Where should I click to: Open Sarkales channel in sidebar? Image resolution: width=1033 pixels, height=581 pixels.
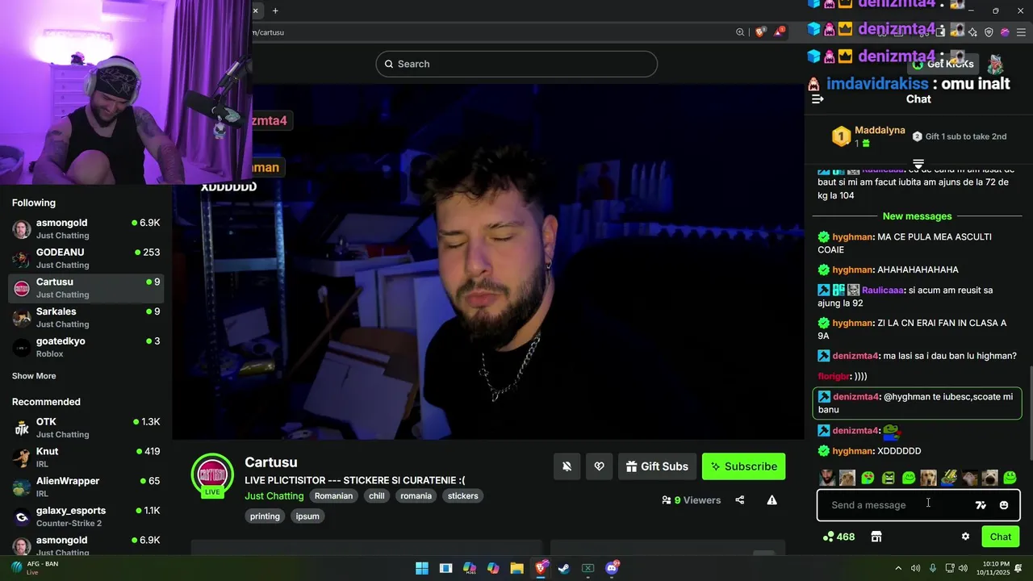pyautogui.click(x=86, y=317)
